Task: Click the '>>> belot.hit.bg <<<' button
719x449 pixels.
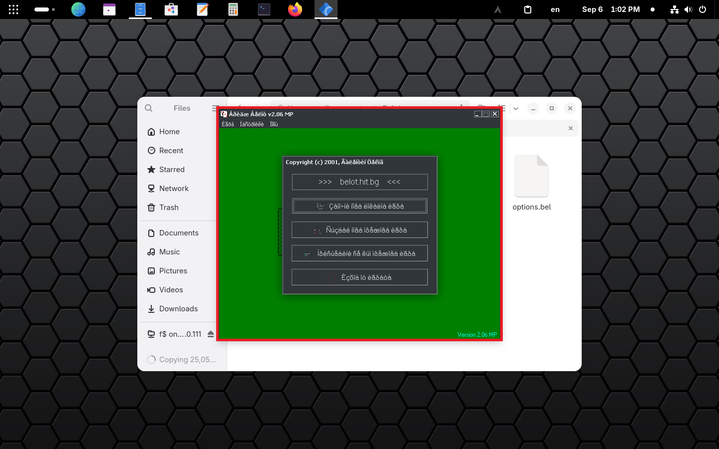Action: point(359,182)
